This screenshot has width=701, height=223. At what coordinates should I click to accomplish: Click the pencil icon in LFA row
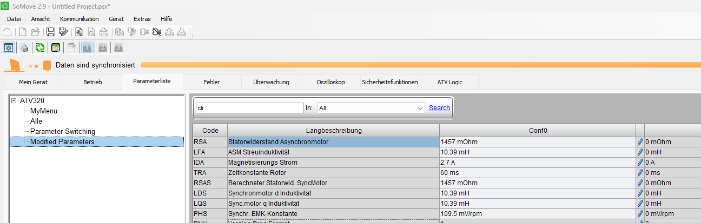[x=640, y=152]
